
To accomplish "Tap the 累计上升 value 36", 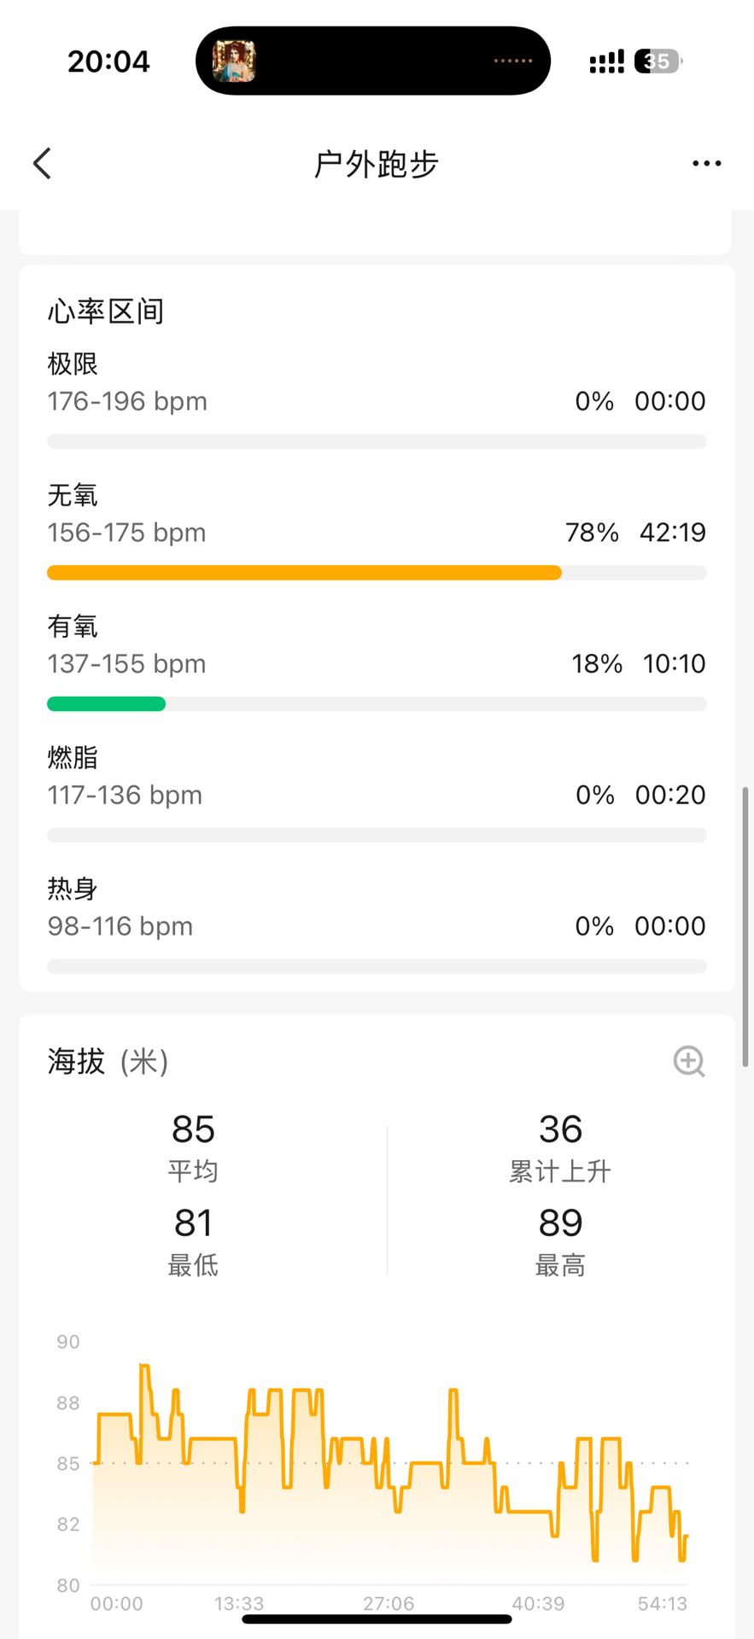I will pos(560,1129).
